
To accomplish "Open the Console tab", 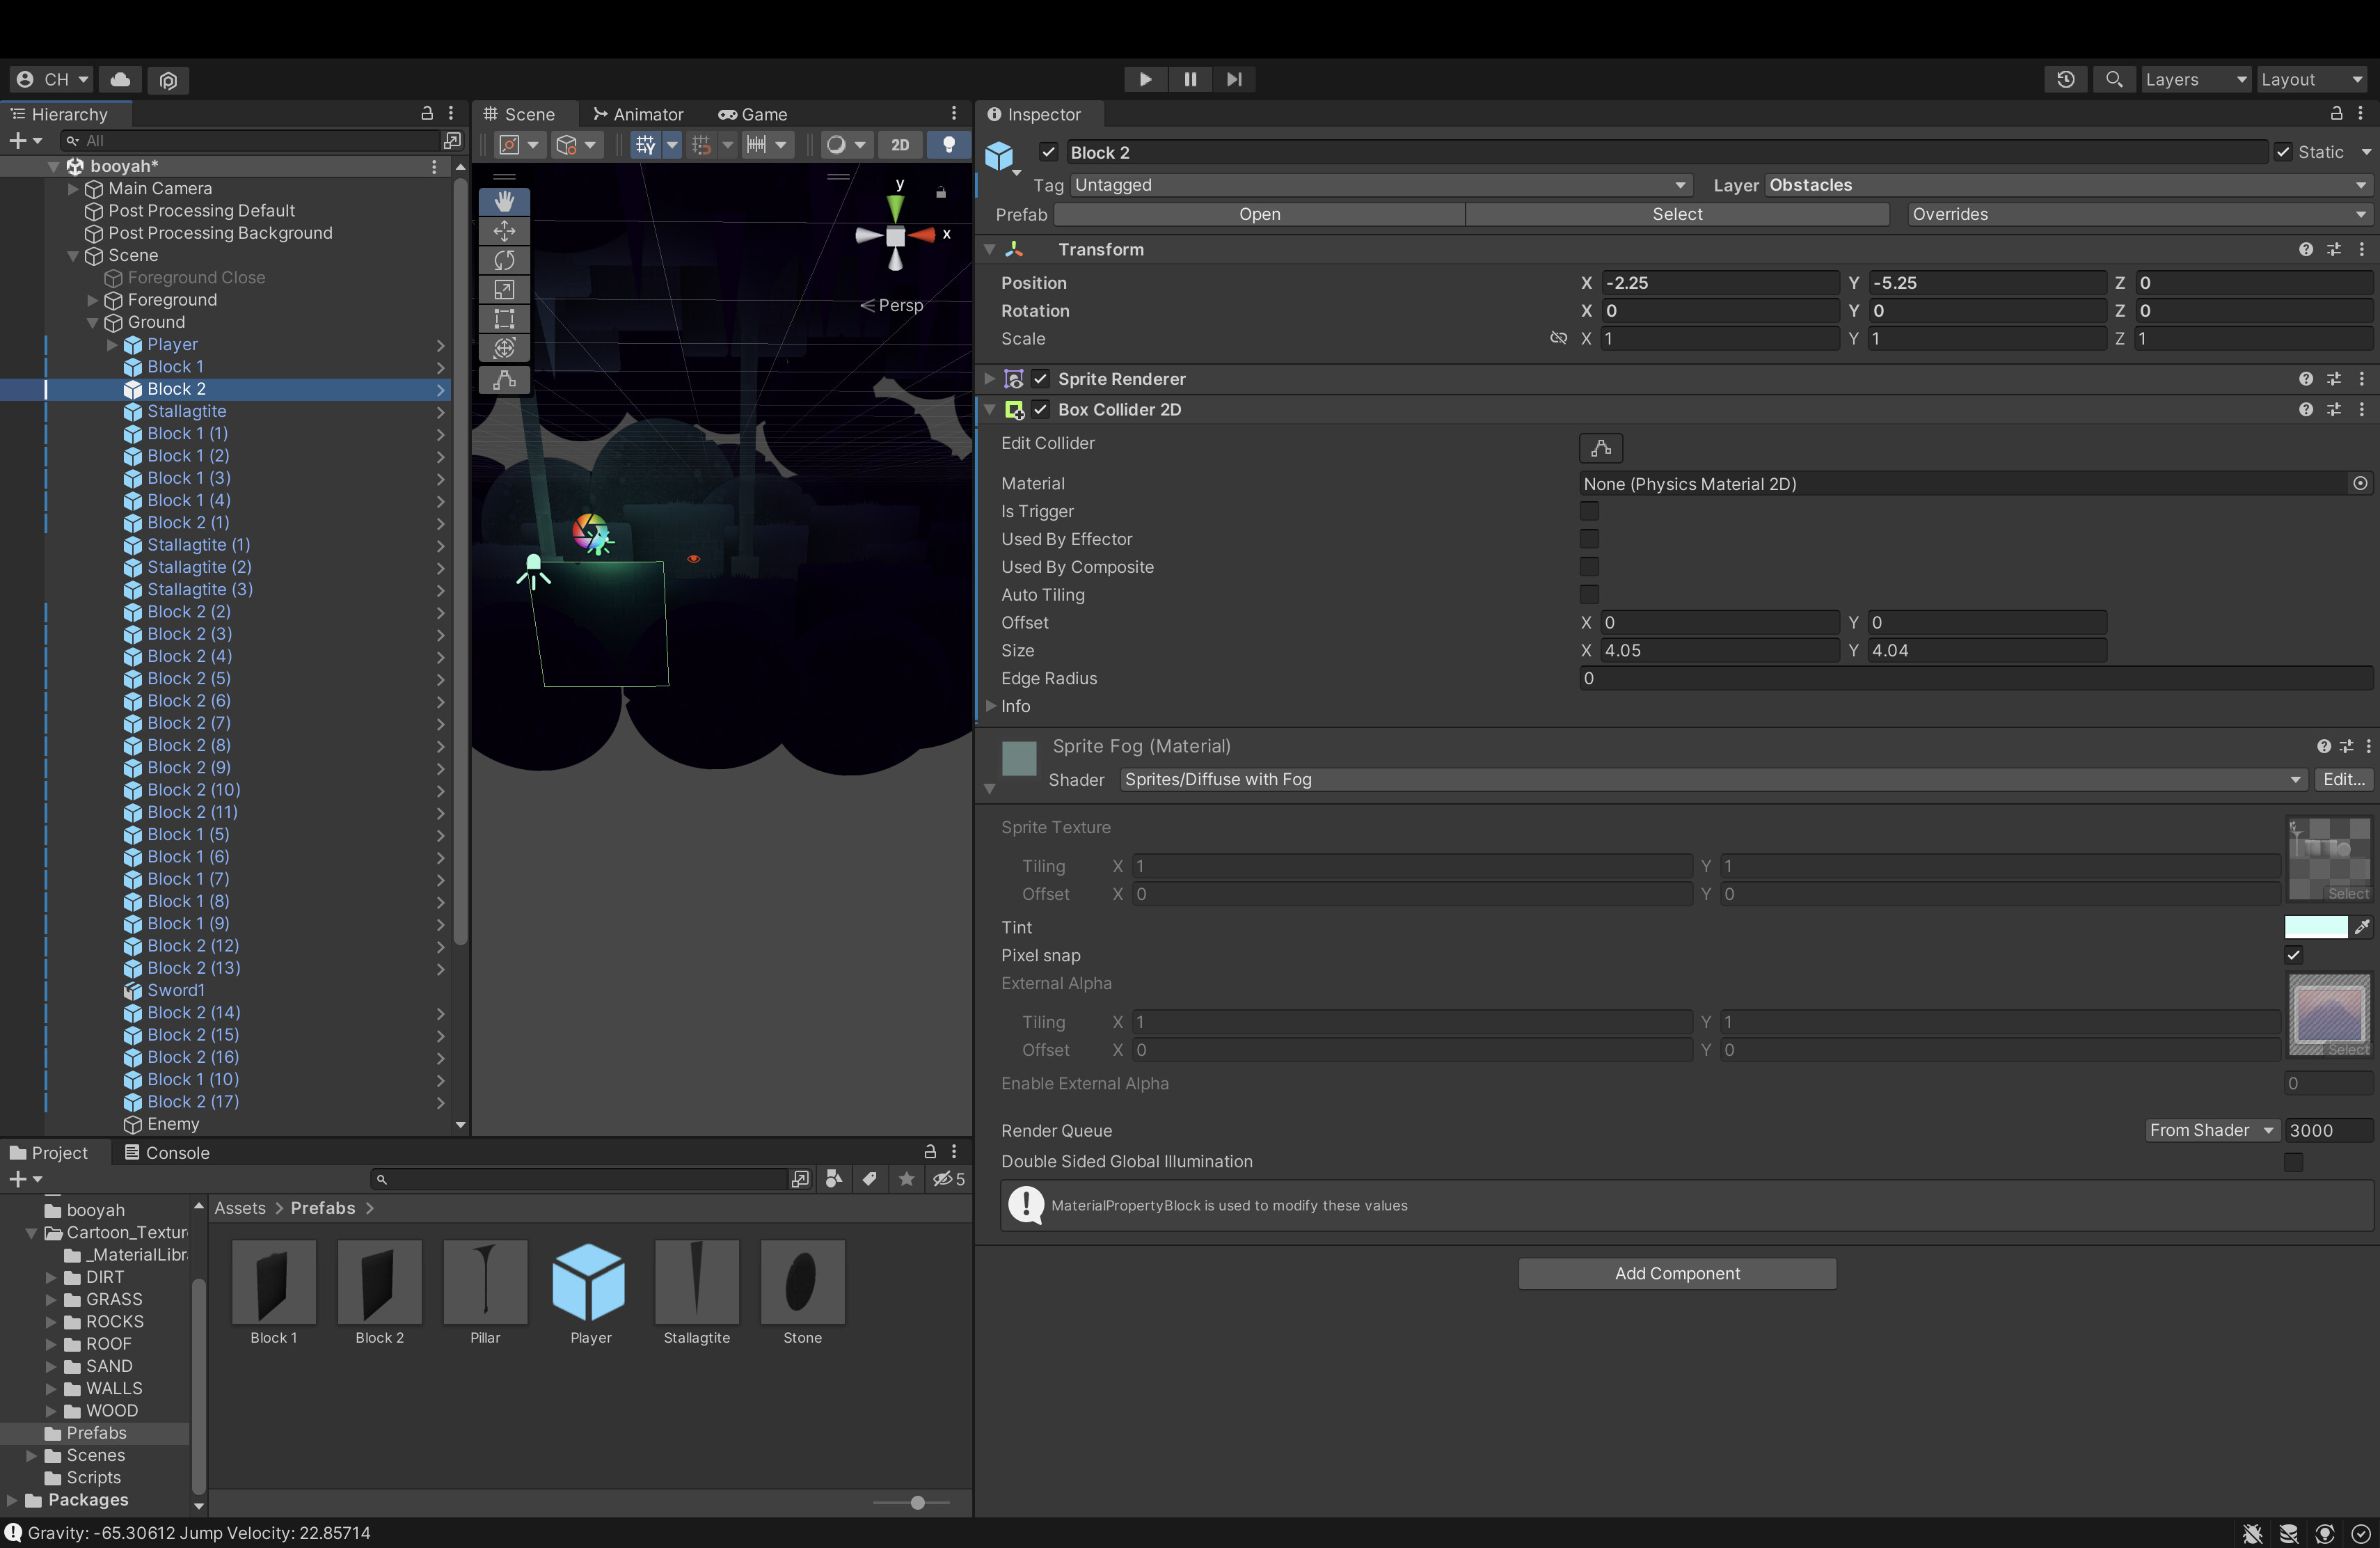I will pyautogui.click(x=166, y=1152).
